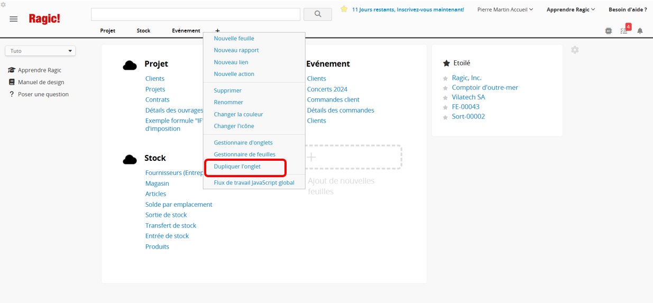Screen dimensions: 653x303
Task: Click the plus icon to add tab
Action: click(217, 31)
